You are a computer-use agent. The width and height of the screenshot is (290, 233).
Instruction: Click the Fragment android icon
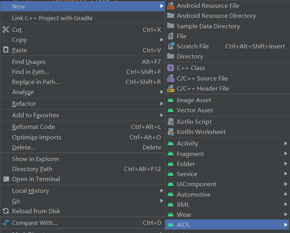pos(171,153)
